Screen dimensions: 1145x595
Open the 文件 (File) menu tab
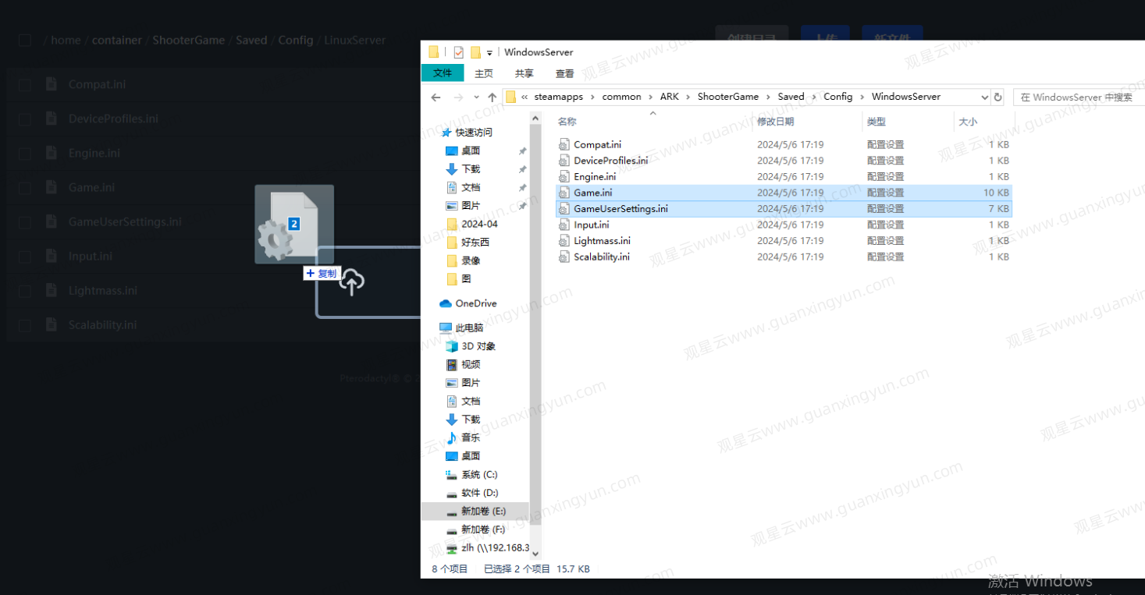(x=443, y=73)
